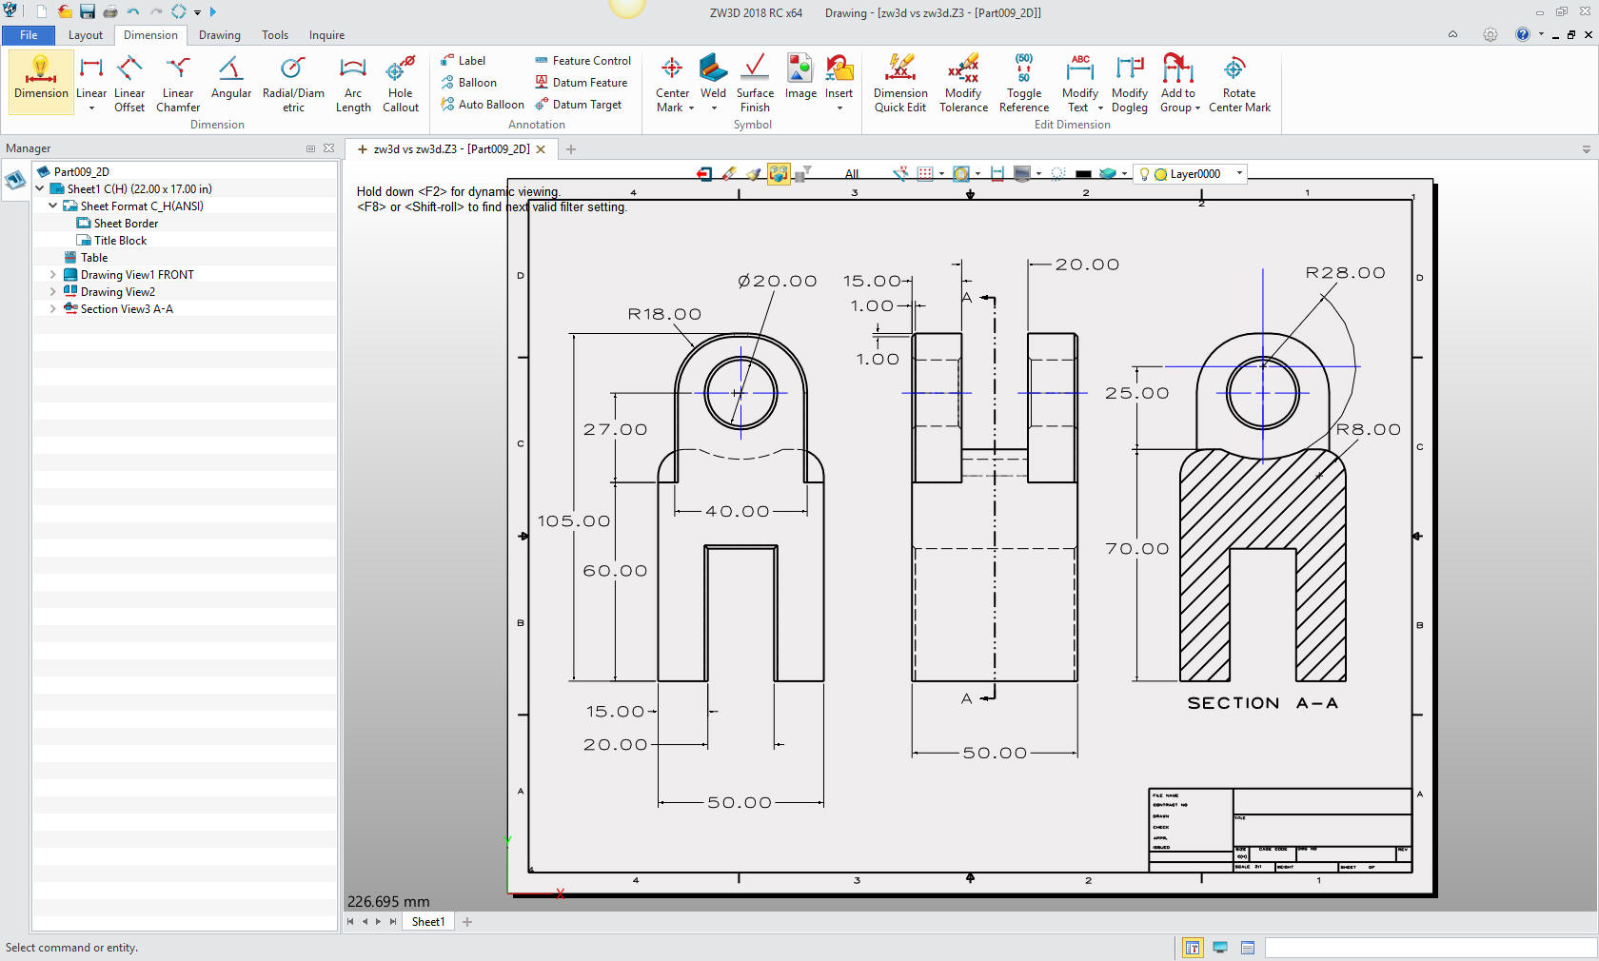
Task: Open the Layer0000 dropdown
Action: point(1239,173)
